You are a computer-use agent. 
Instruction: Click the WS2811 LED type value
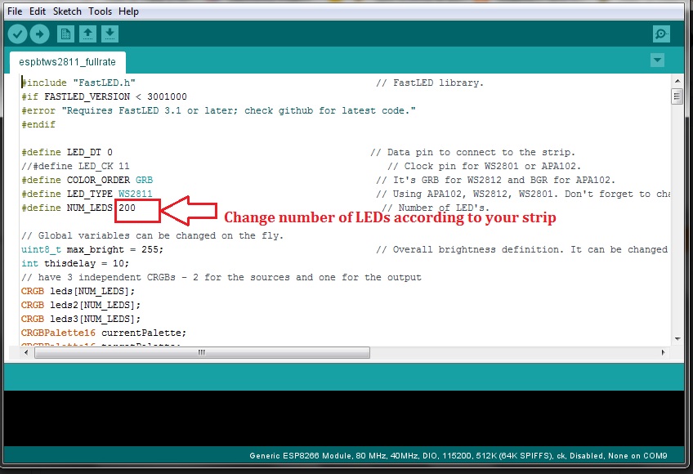[135, 195]
